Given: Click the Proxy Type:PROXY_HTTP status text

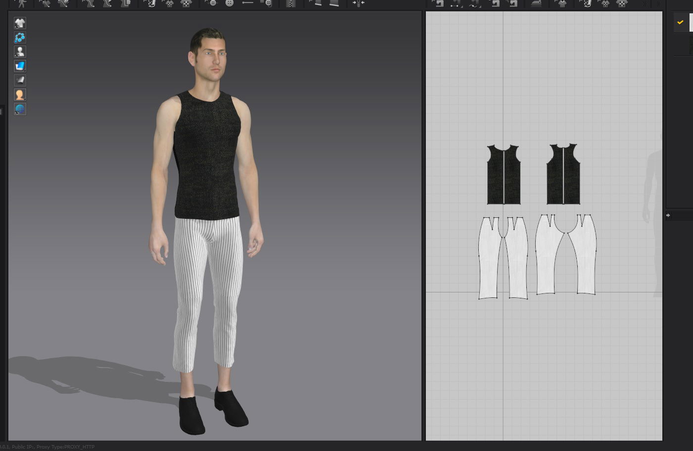Looking at the screenshot, I should pyautogui.click(x=65, y=447).
